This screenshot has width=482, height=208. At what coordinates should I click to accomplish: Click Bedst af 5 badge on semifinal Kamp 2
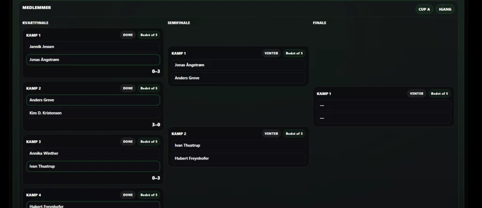(x=294, y=134)
